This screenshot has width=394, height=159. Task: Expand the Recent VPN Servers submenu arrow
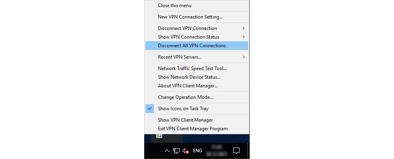point(244,57)
